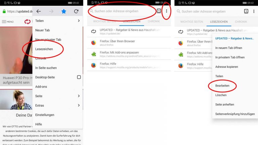Go back with the left arrow icon
258x145 pixels.
(x=39, y=11)
